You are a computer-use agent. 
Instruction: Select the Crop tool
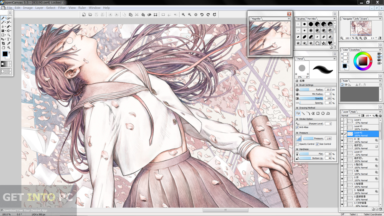point(3,43)
